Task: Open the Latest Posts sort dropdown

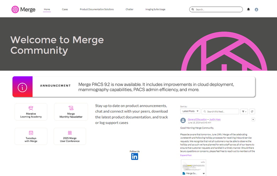Action: click(x=190, y=111)
